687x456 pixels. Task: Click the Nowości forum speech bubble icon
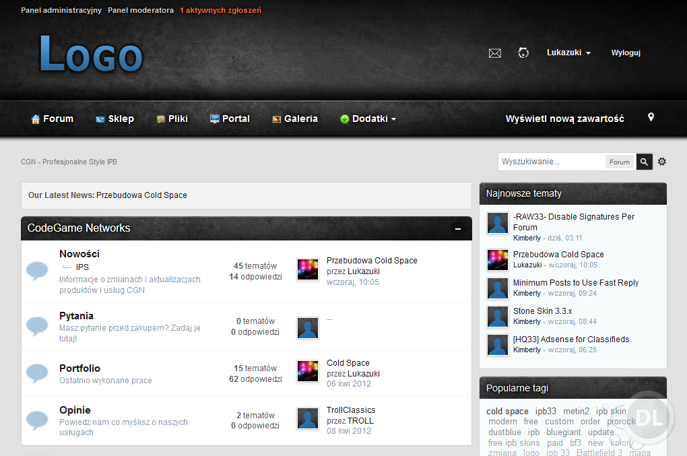click(37, 271)
